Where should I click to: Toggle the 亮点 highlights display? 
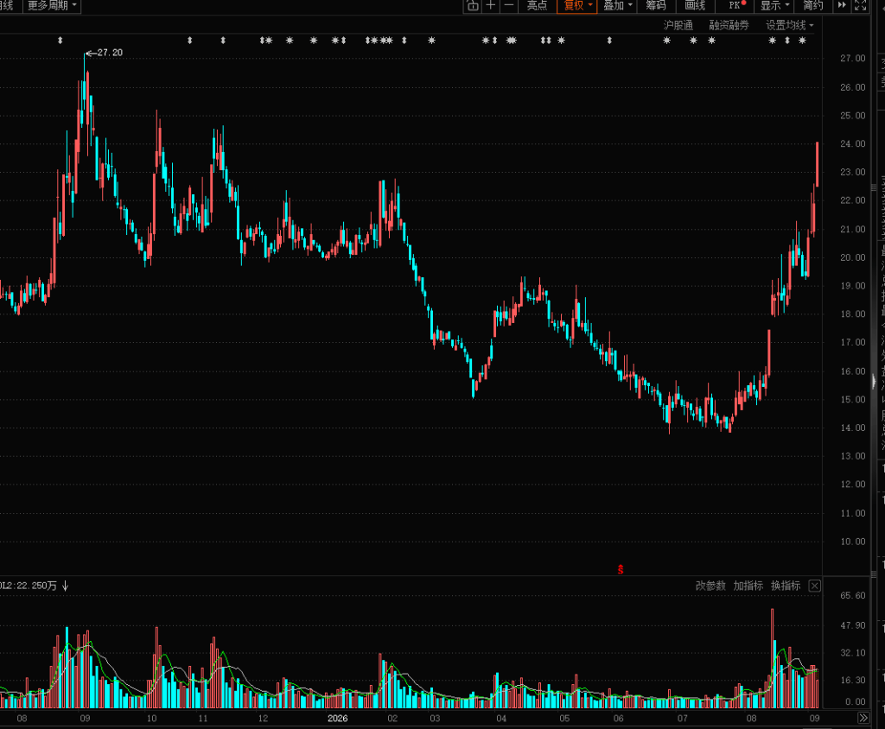pyautogui.click(x=537, y=6)
